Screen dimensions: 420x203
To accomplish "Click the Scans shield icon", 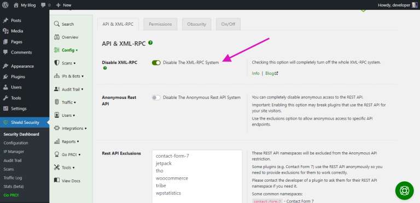I will 56,63.
